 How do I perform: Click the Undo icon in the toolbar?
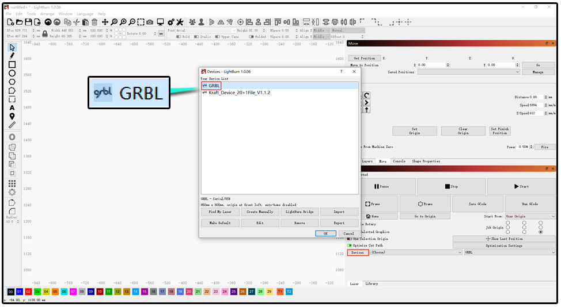[48, 22]
